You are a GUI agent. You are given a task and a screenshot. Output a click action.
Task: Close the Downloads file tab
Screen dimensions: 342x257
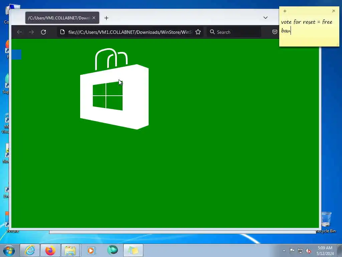pyautogui.click(x=94, y=18)
